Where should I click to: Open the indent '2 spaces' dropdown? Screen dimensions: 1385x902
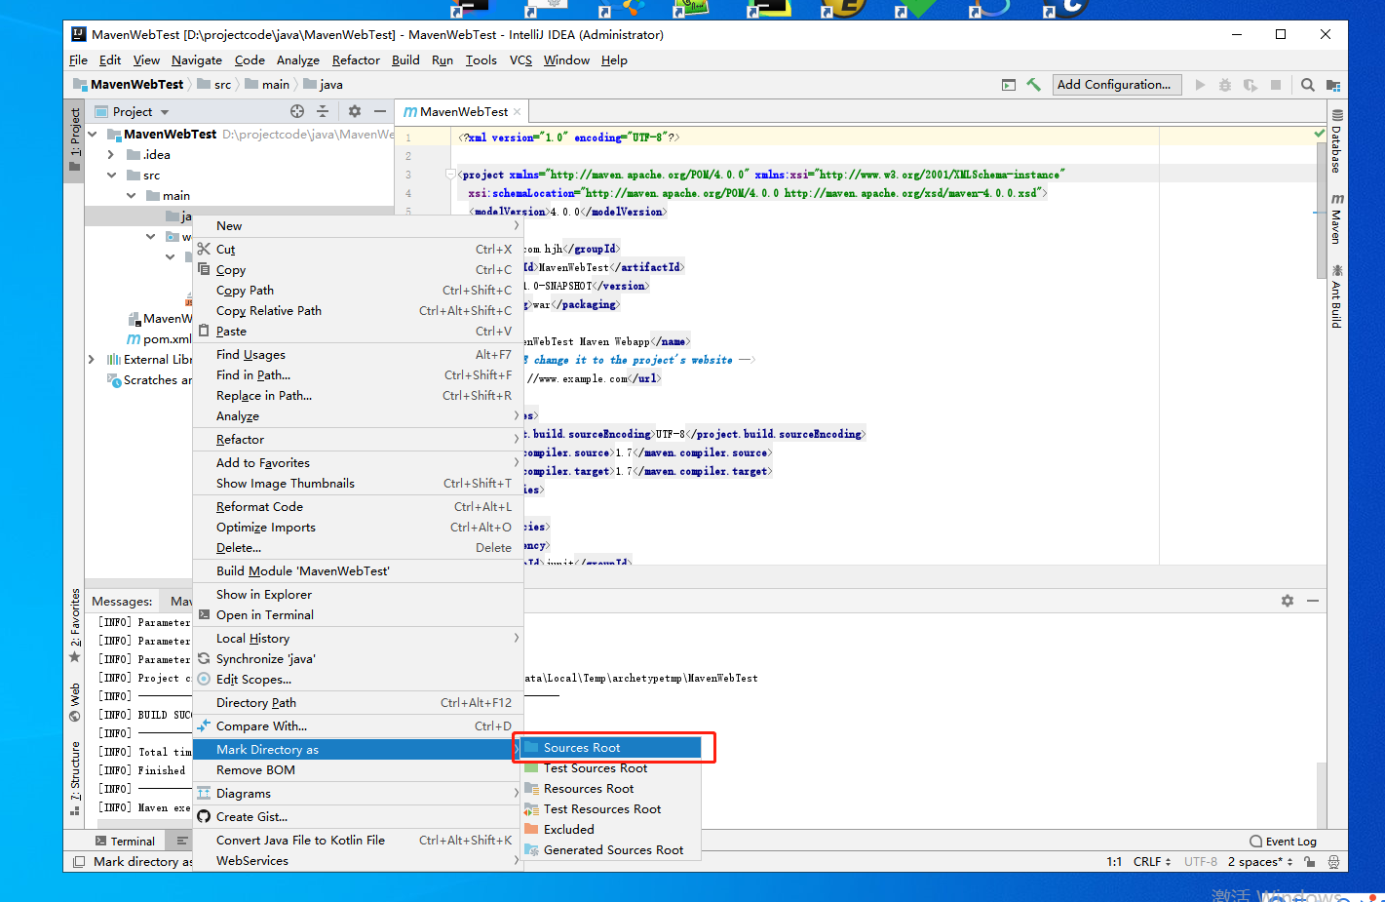coord(1260,862)
